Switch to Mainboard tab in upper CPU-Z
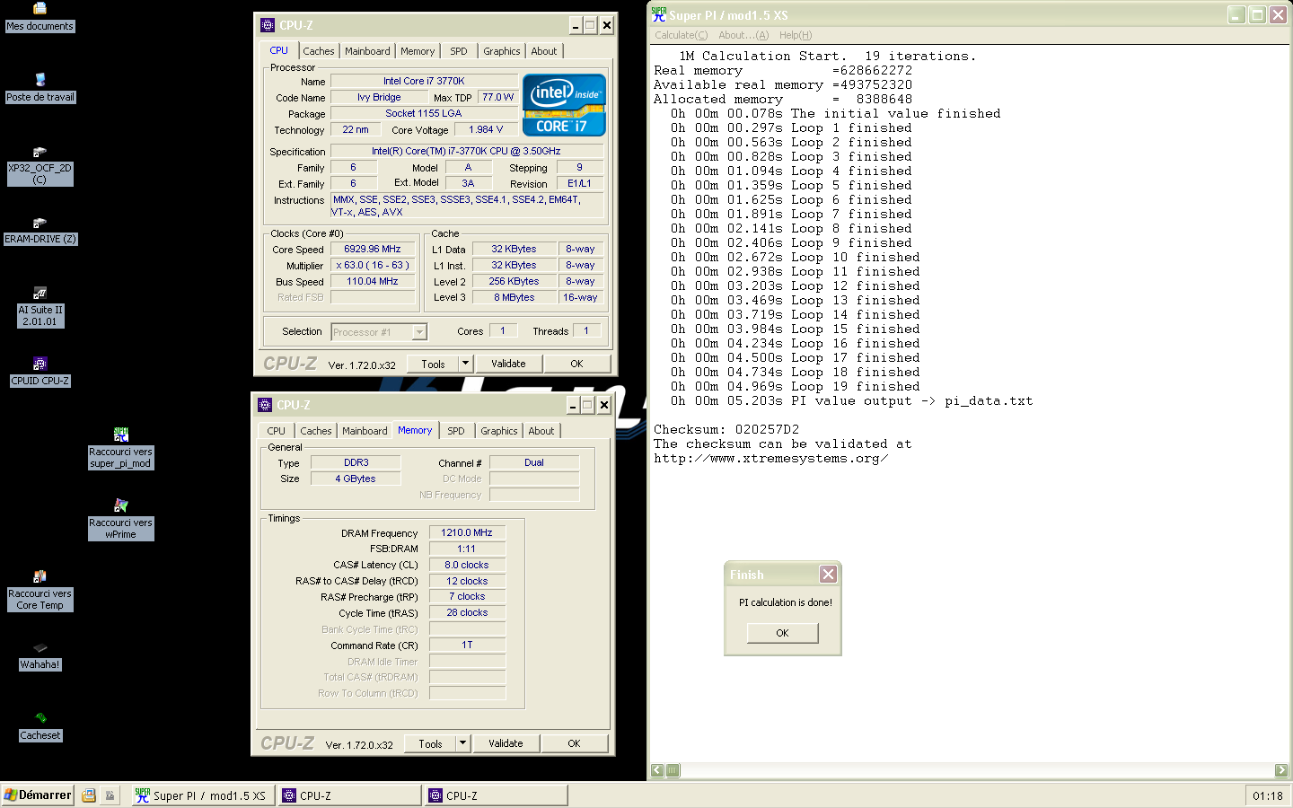Viewport: 1293px width, 808px height. coord(367,51)
